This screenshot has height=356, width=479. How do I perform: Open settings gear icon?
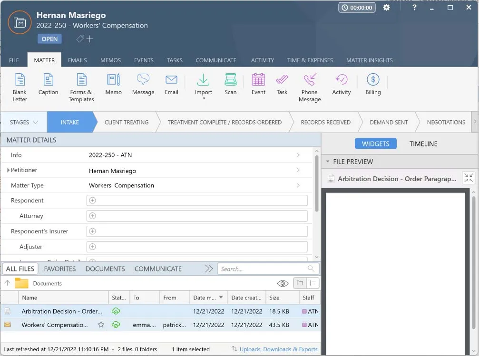386,7
